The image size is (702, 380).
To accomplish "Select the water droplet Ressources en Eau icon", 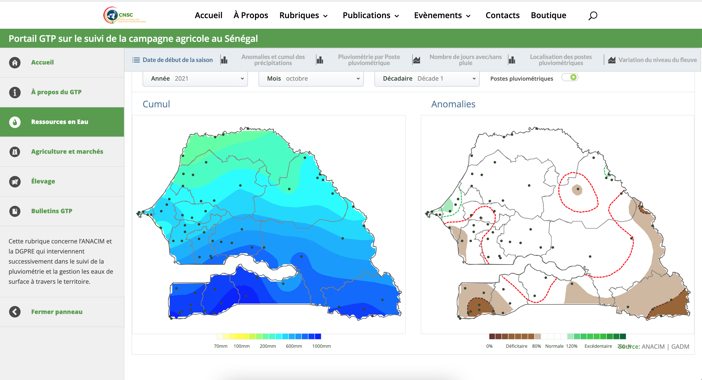I will tap(14, 122).
